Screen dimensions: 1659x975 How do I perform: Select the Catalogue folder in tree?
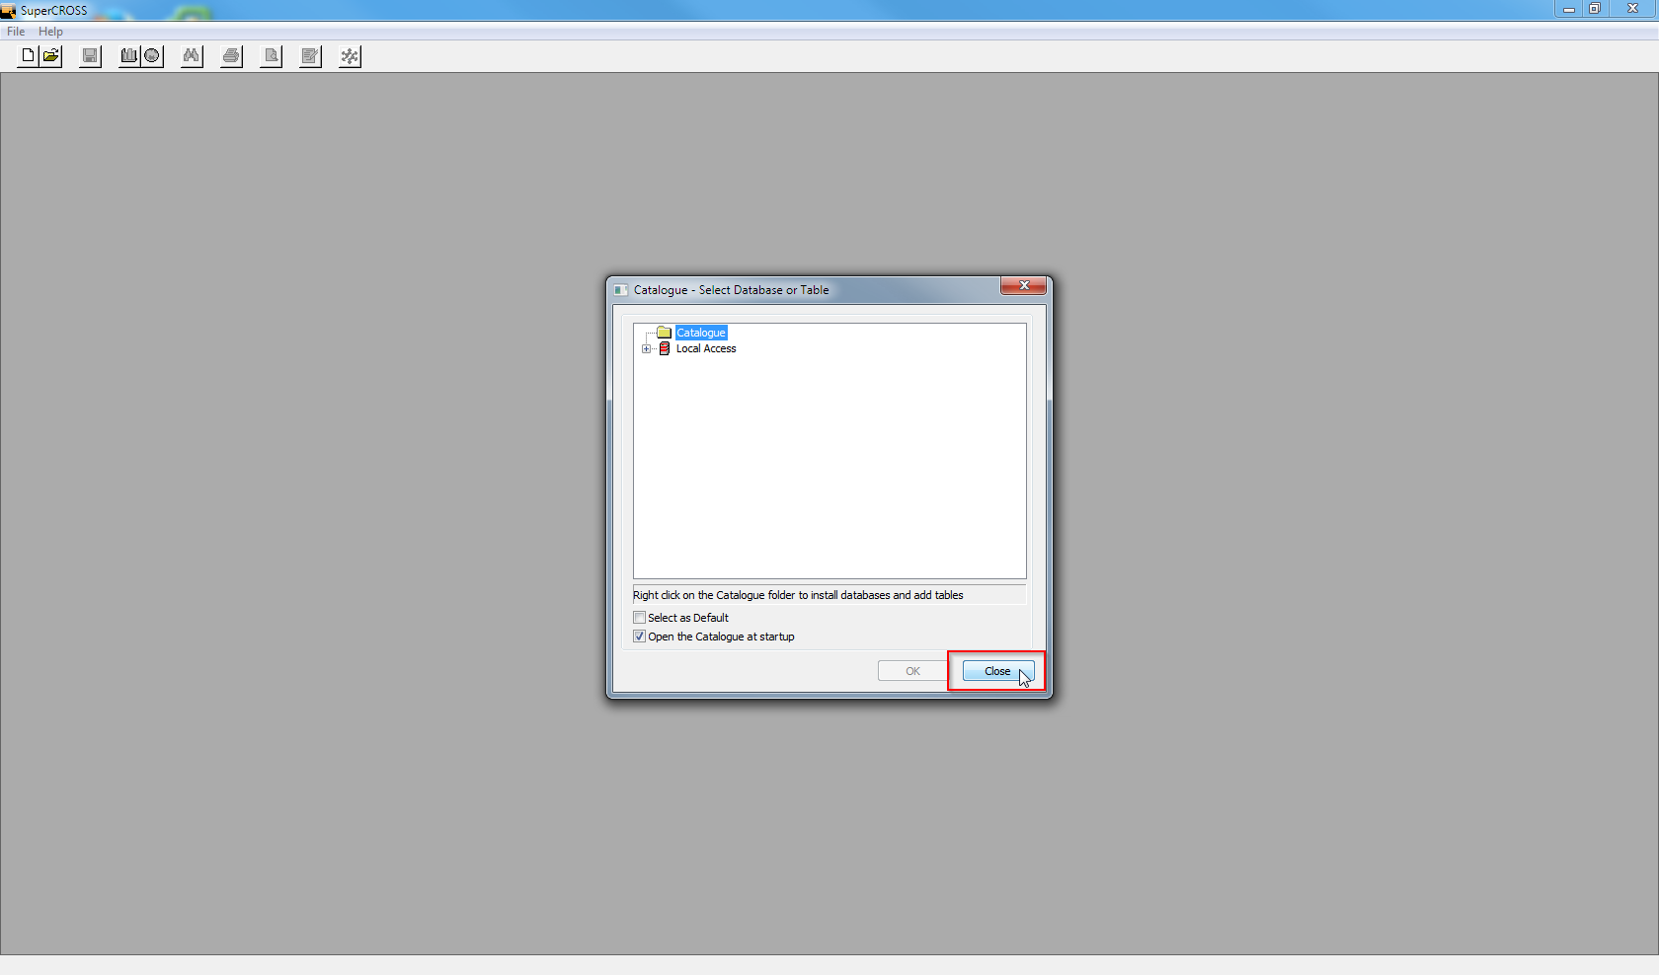700,333
